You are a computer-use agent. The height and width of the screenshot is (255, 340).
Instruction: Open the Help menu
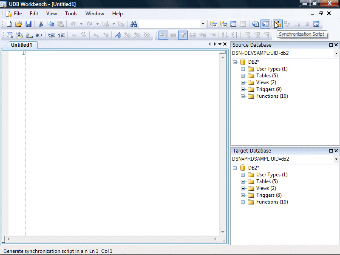click(x=117, y=14)
